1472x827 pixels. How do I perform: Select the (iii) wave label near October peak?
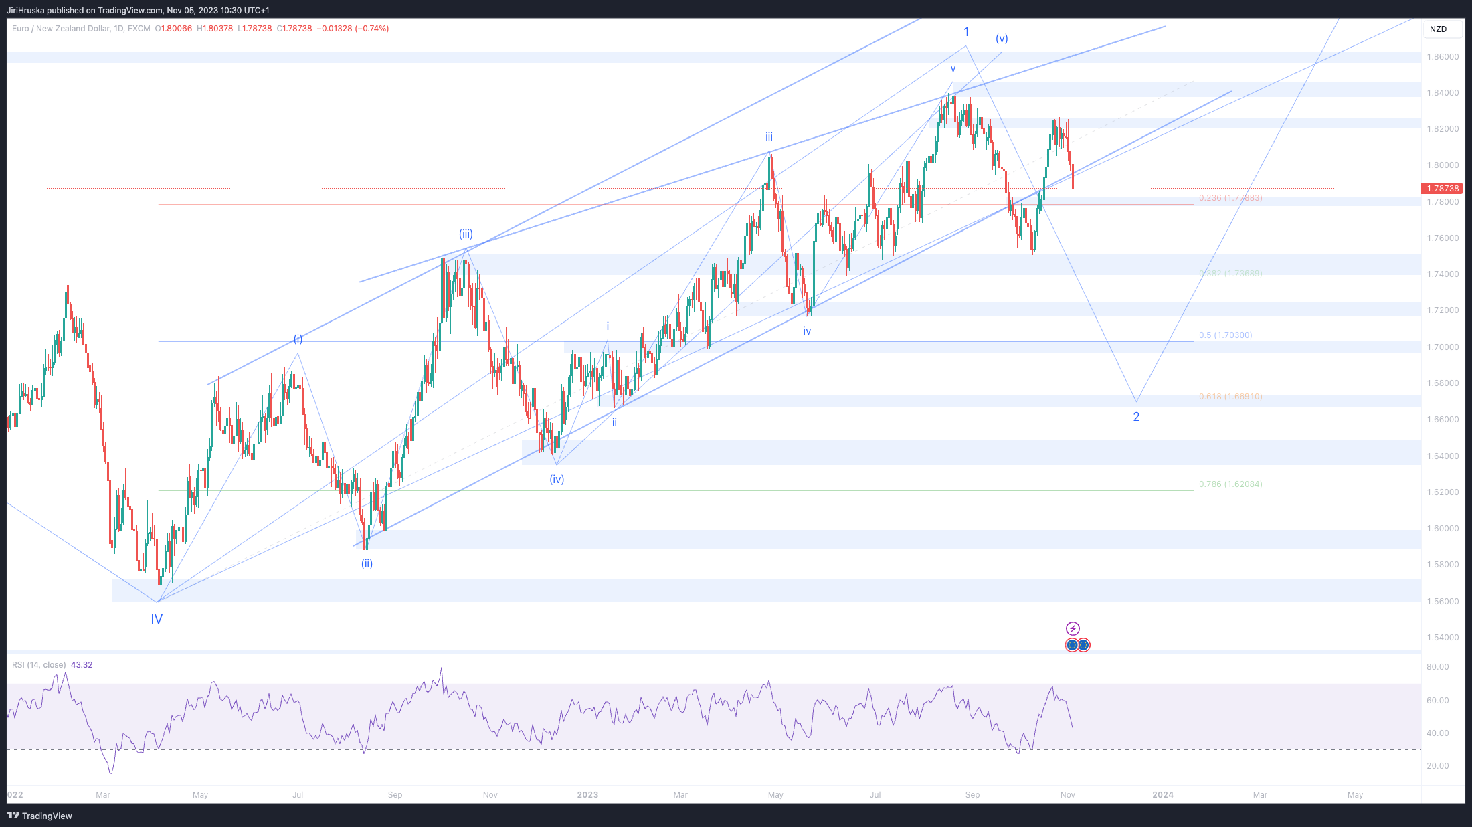(x=466, y=234)
